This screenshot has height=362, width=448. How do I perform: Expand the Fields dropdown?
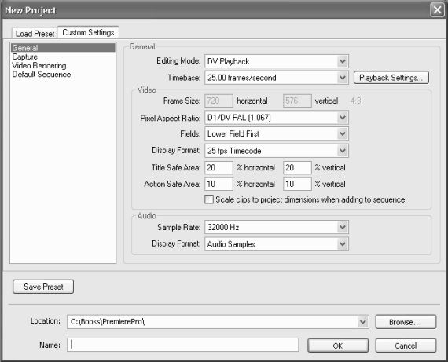pyautogui.click(x=277, y=134)
